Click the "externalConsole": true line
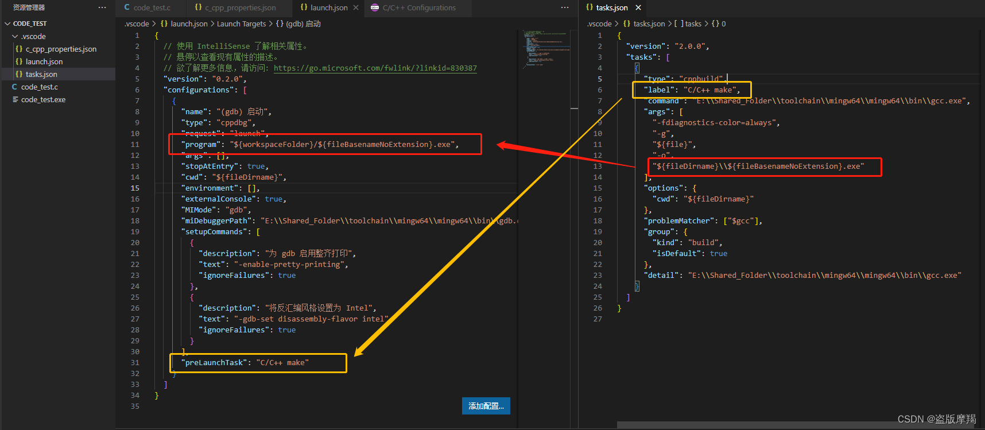 234,199
